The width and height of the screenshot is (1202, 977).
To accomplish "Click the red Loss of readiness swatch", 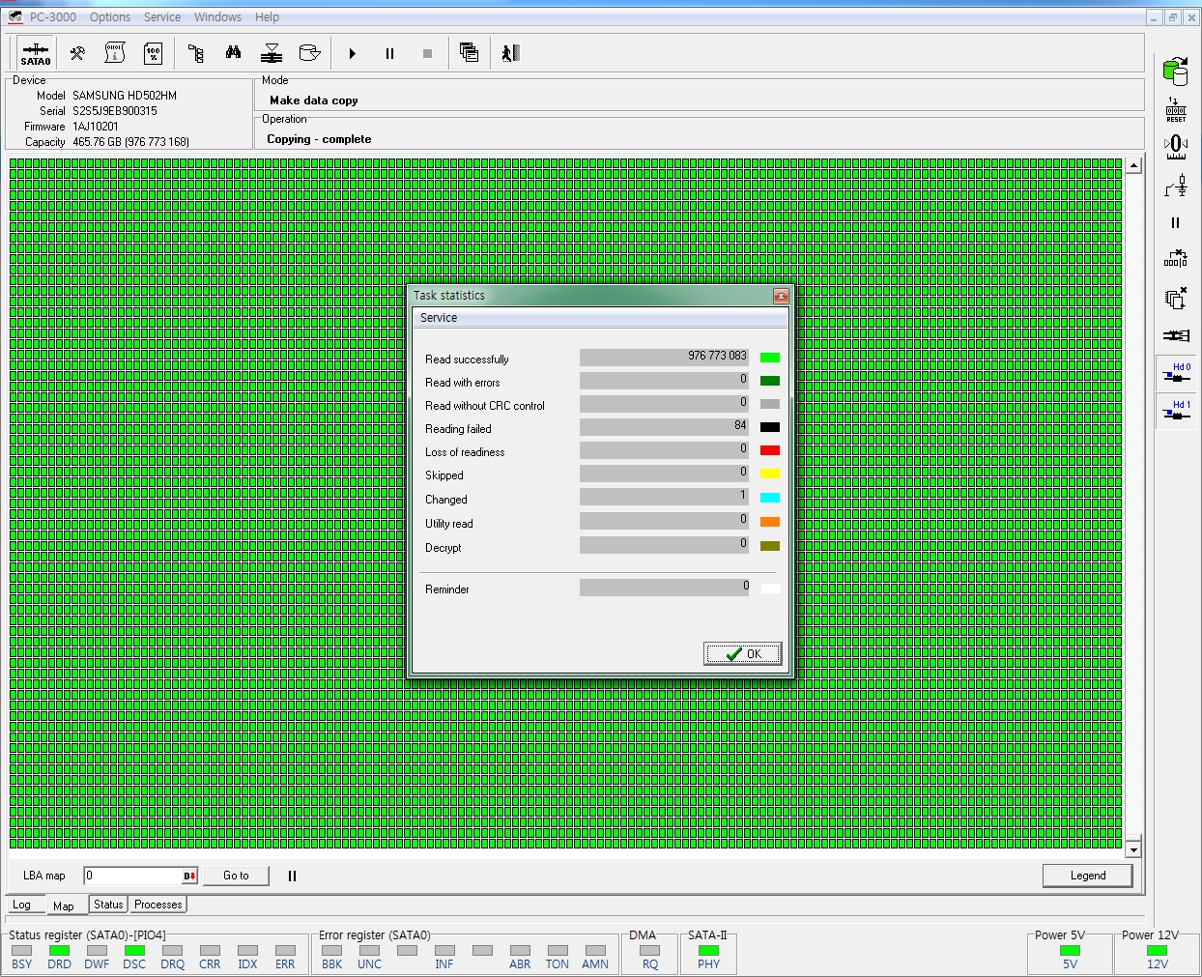I will 769,450.
